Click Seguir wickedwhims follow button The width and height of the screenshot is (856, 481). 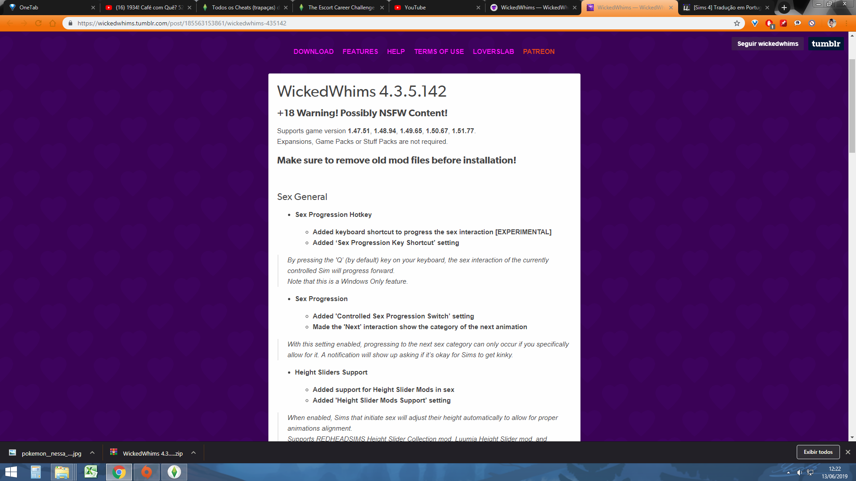[x=768, y=44]
